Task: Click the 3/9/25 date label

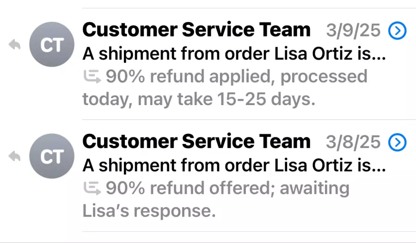Action: [x=353, y=31]
